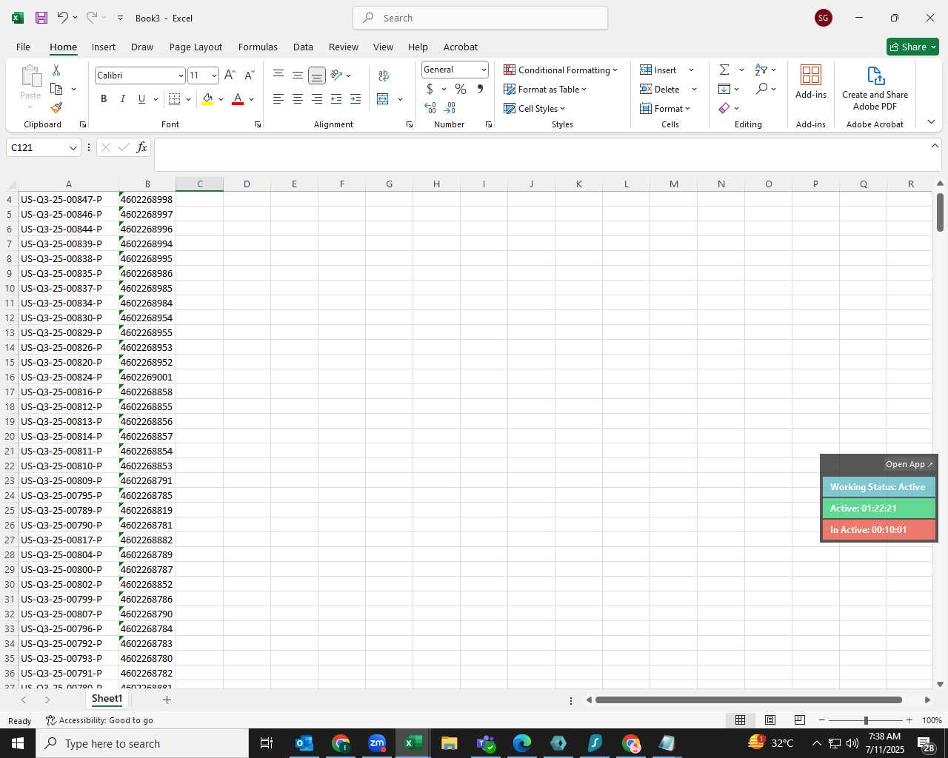Image resolution: width=948 pixels, height=758 pixels.
Task: Open the font size dropdown
Action: (x=214, y=76)
